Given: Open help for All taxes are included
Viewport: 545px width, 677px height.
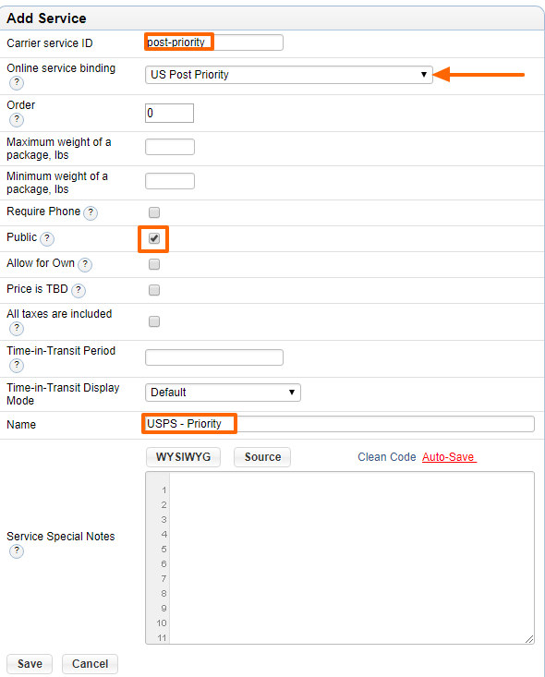Looking at the screenshot, I should (x=17, y=329).
